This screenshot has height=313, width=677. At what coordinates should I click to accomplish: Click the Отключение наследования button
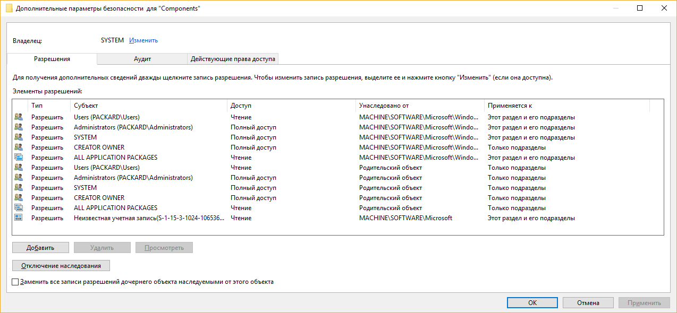tap(61, 265)
